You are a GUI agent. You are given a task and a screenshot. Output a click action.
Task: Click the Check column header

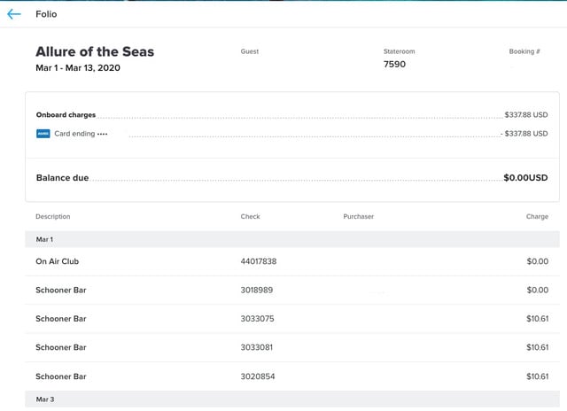250,216
